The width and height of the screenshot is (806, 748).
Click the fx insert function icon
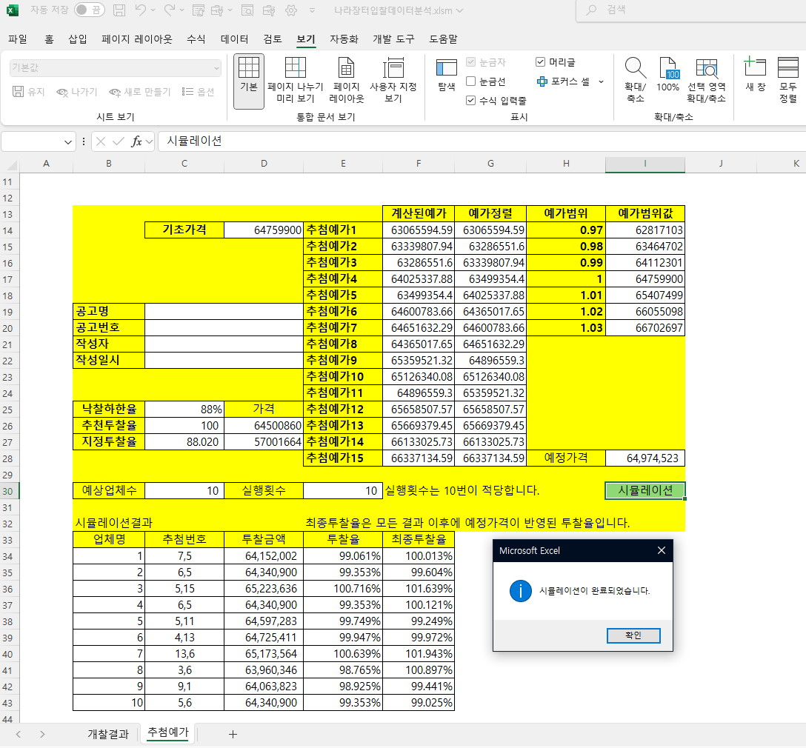[136, 141]
